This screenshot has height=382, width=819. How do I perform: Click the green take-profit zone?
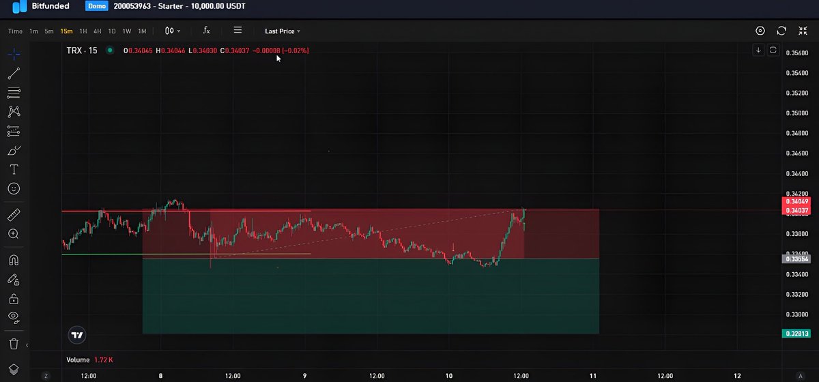tap(371, 296)
